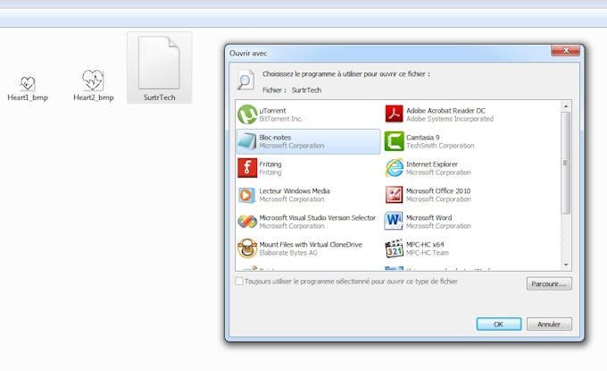Click the program list scroll up arrow
The height and width of the screenshot is (371, 607).
pos(566,106)
